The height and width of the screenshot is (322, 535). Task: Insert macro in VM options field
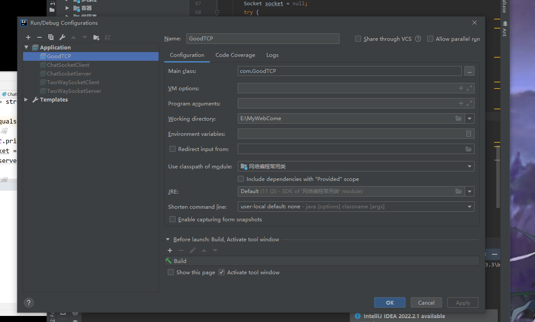coord(461,88)
